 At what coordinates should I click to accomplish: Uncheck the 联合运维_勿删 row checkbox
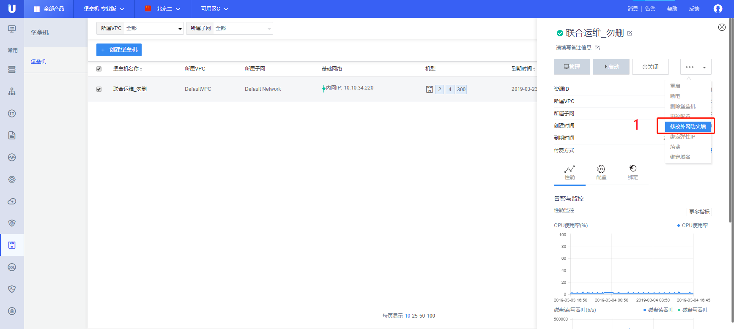(99, 89)
